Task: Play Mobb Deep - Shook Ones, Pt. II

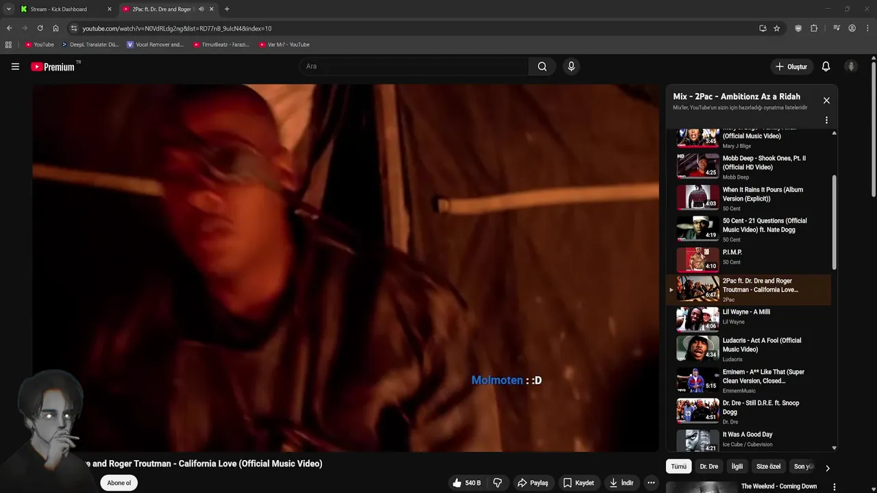Action: point(748,167)
